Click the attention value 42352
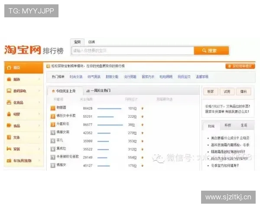 click(x=88, y=133)
